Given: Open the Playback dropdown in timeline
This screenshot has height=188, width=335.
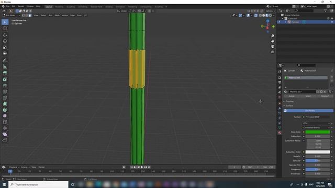Looking at the screenshot, I should point(14,167).
